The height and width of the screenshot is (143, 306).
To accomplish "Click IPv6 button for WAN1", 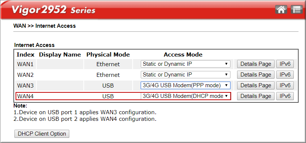I will tap(285, 64).
